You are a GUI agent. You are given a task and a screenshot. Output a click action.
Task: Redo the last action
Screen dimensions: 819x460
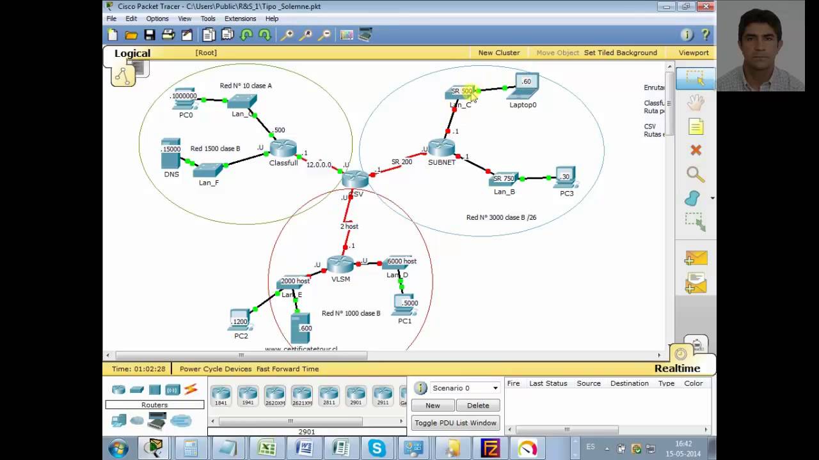pos(265,35)
